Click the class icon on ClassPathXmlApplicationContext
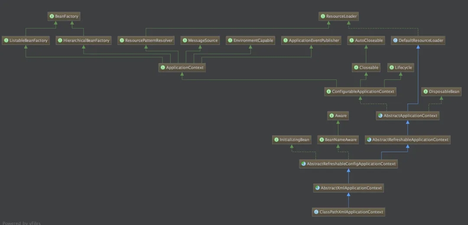This screenshot has width=468, height=225. 316,212
